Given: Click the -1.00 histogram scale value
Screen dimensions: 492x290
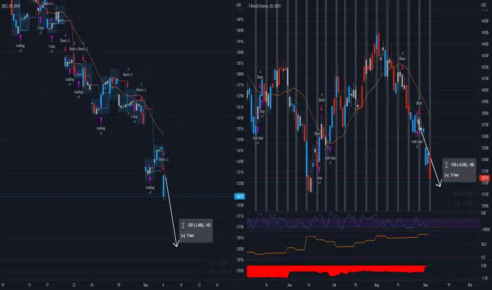Looking at the screenshot, I should (x=485, y=278).
